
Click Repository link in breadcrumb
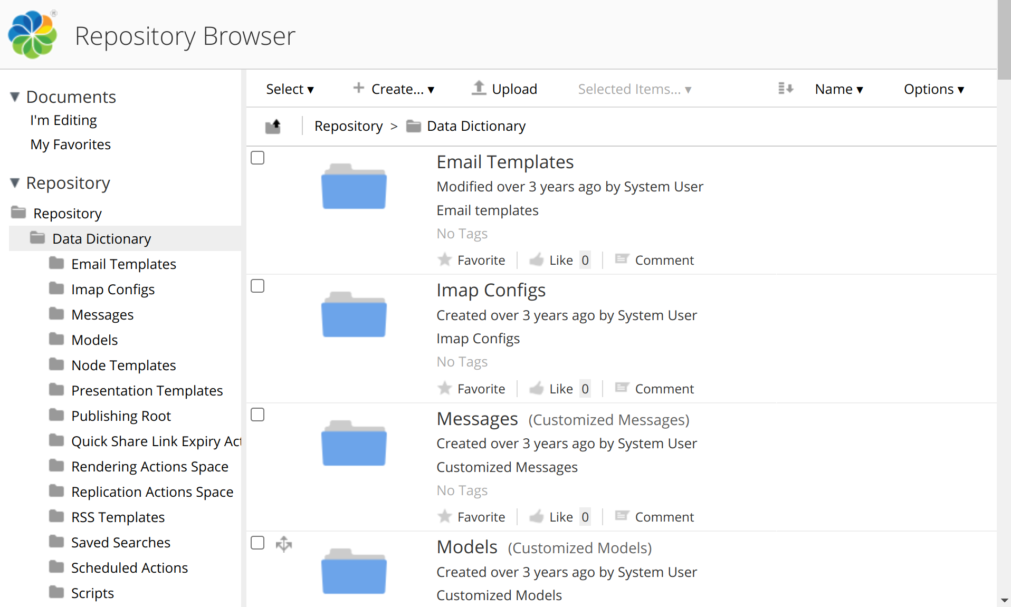point(348,126)
